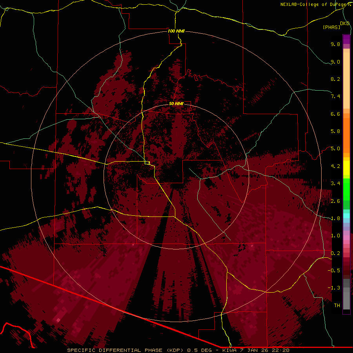
Task: Select the 8.2 scale value
Action: (x=335, y=79)
